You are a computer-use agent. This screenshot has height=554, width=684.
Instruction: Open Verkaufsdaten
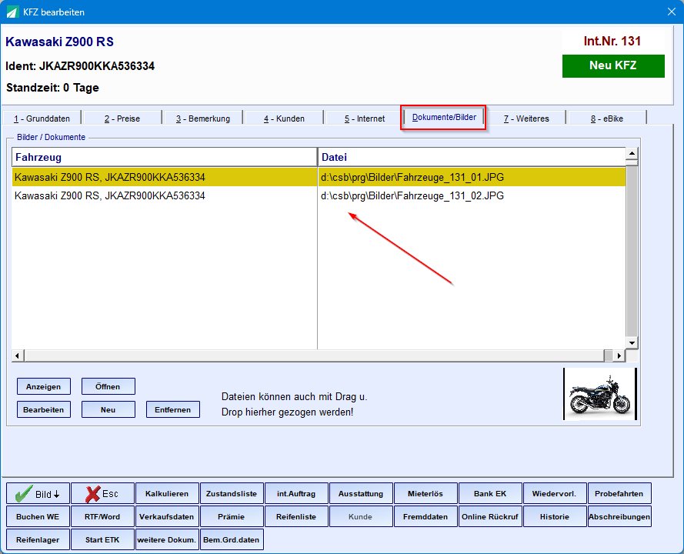click(167, 516)
